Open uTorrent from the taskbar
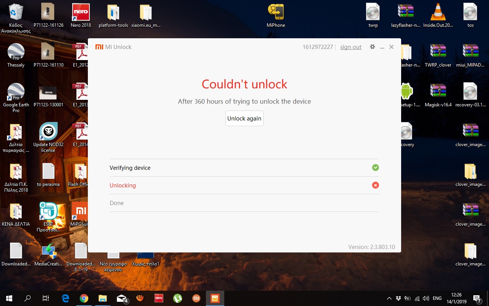The image size is (489, 306). (x=178, y=298)
